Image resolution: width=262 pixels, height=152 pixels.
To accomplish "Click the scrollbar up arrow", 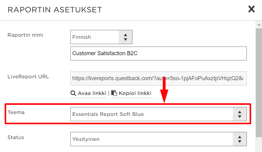I will coord(259,25).
